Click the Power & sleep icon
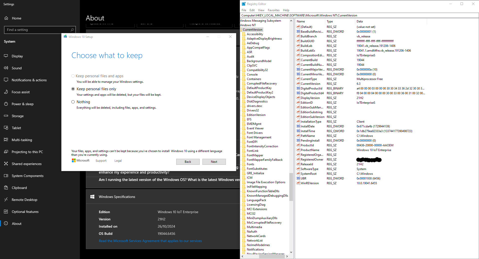Image resolution: width=479 pixels, height=259 pixels. [6, 104]
